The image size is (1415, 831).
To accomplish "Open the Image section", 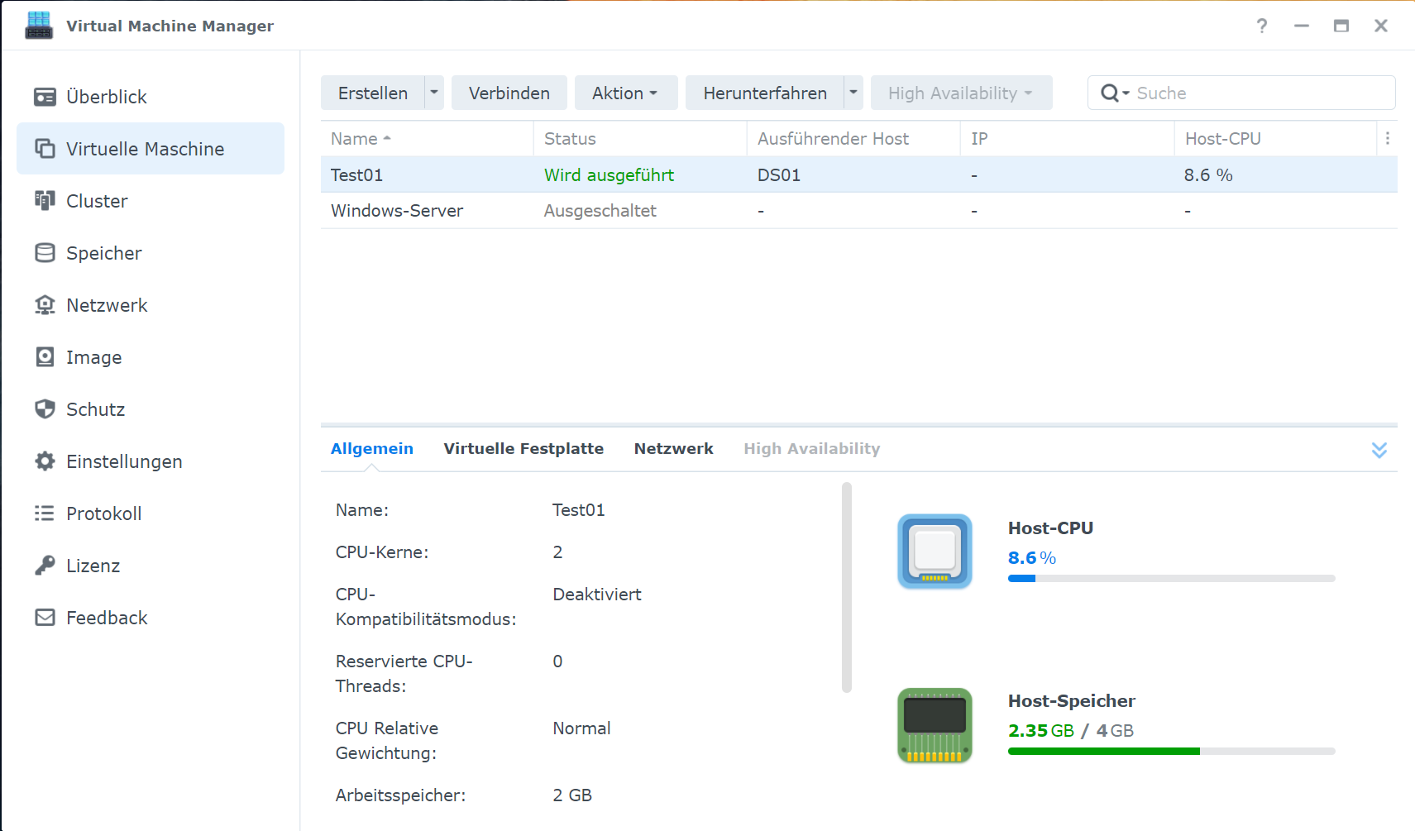I will point(93,357).
